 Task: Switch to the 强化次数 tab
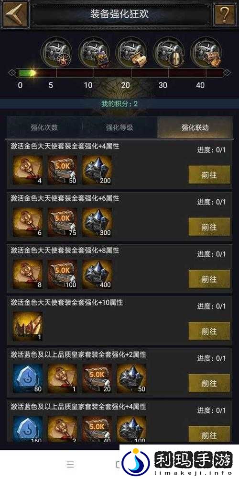click(x=44, y=127)
